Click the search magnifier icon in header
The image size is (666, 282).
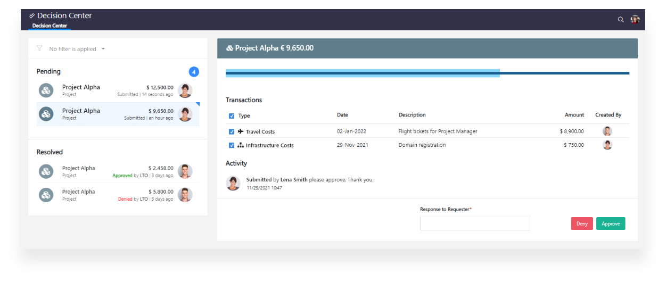click(620, 20)
